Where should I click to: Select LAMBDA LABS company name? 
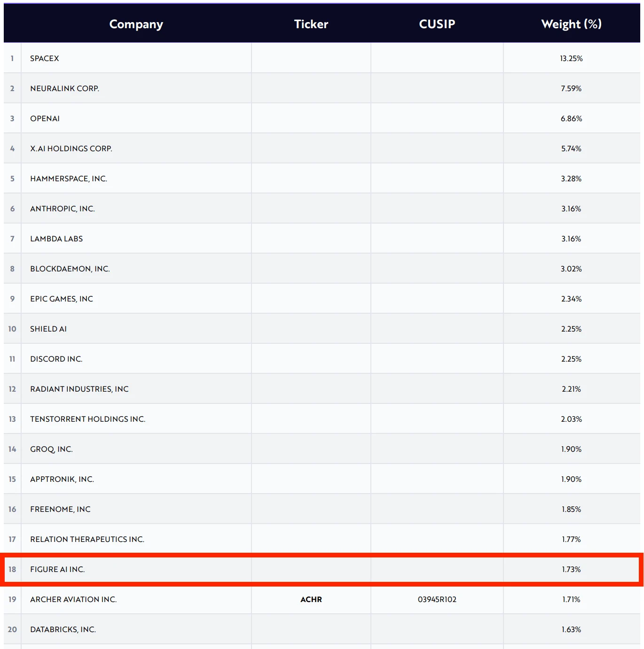pyautogui.click(x=56, y=239)
